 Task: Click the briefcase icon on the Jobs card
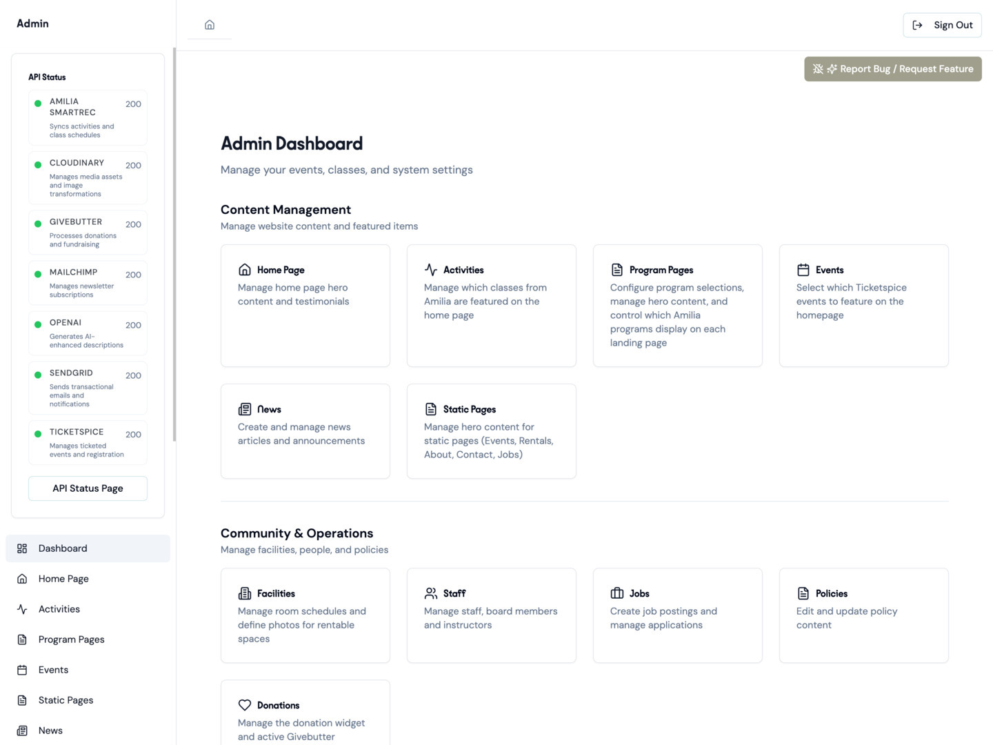[617, 593]
